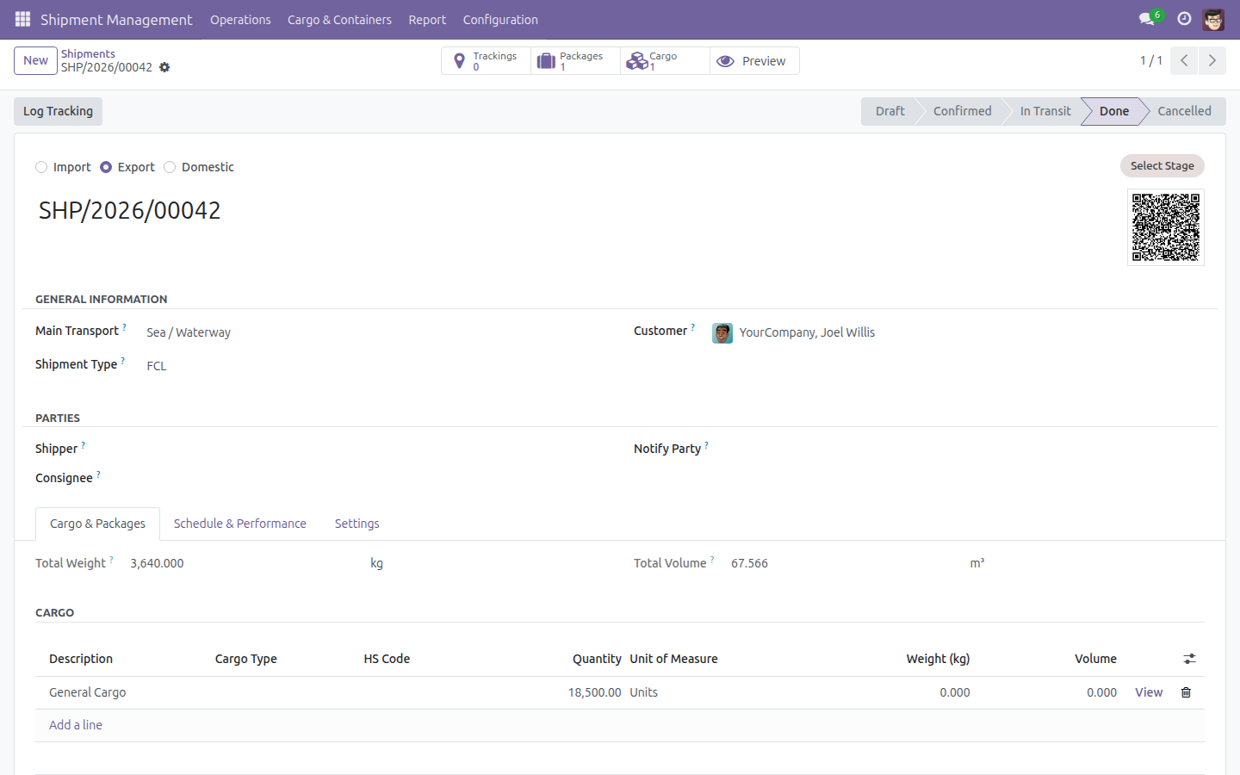Select the Cargo & Packages tab
This screenshot has height=775, width=1240.
pyautogui.click(x=97, y=524)
